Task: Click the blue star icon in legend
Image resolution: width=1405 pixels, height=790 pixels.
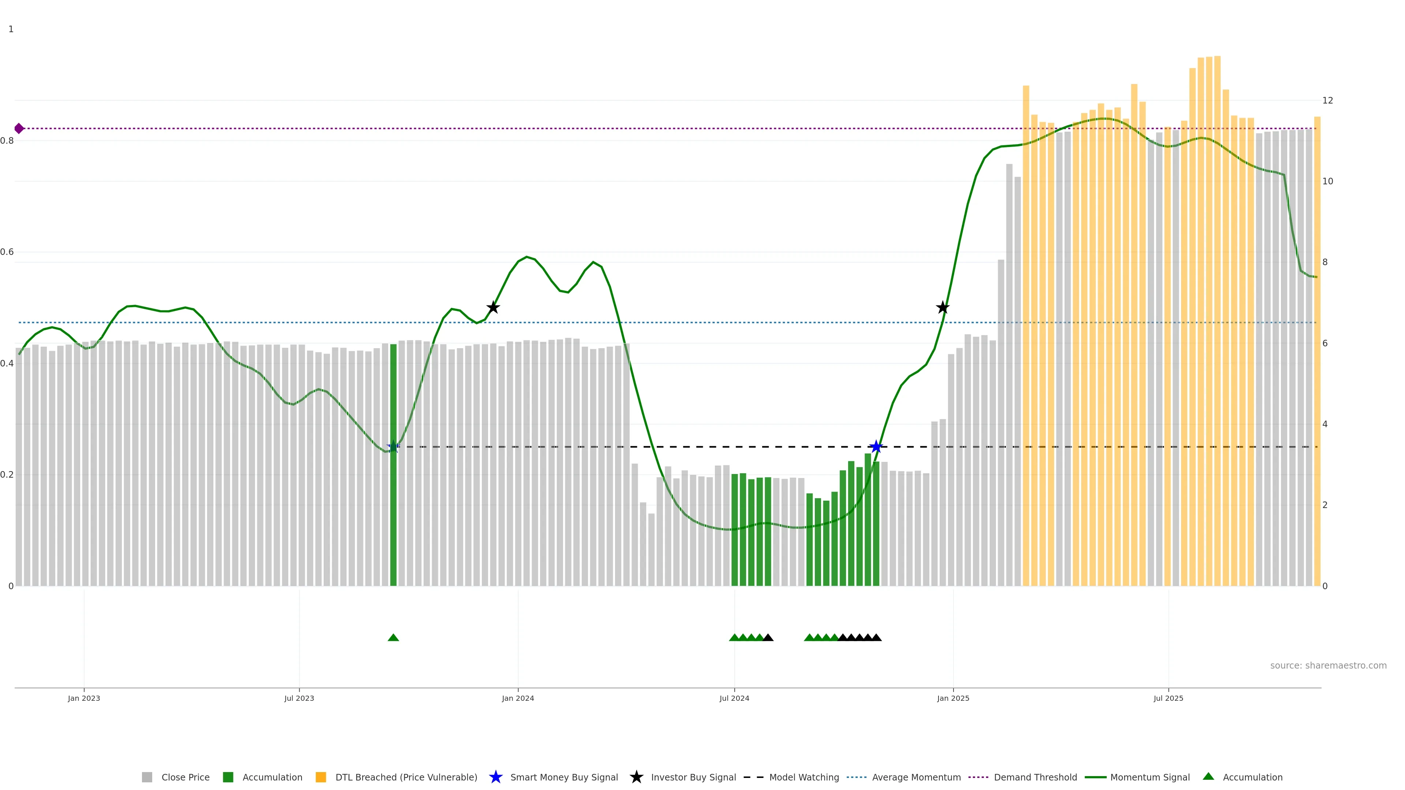Action: click(496, 777)
